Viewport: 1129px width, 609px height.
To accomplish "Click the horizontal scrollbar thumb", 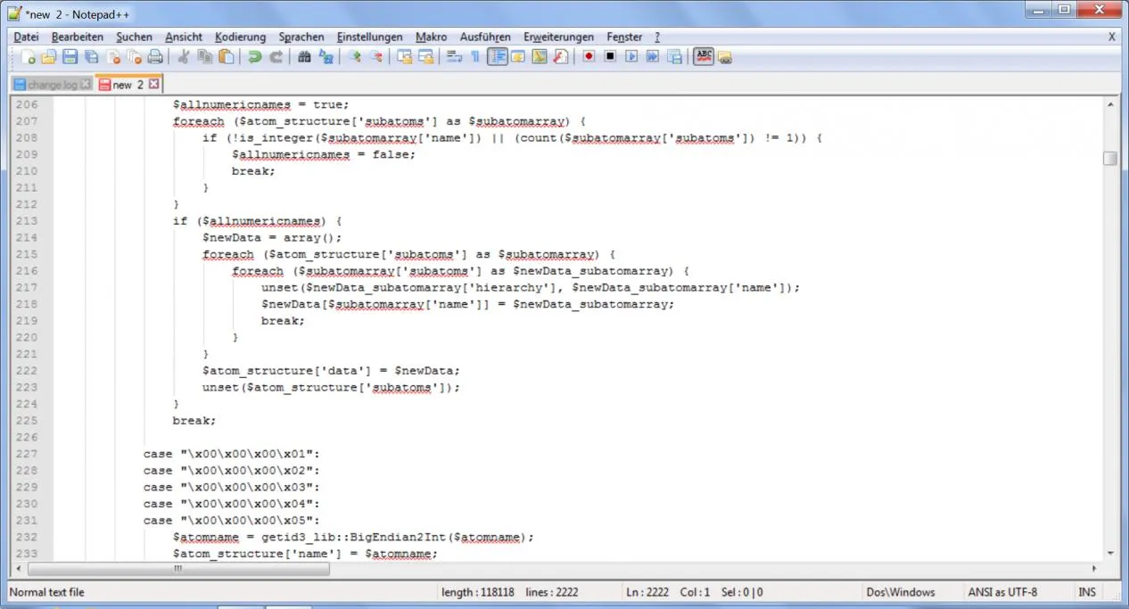I will pyautogui.click(x=177, y=569).
